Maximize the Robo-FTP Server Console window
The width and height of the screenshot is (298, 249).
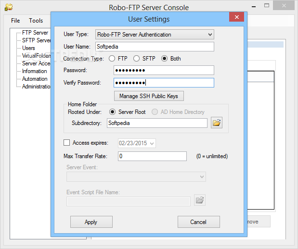(x=267, y=5)
